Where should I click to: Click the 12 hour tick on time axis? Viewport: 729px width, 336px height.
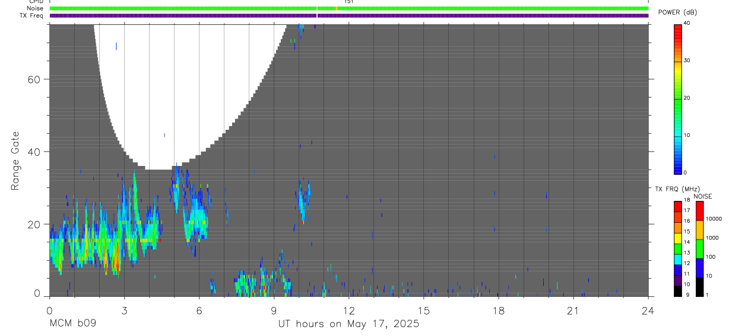pos(349,311)
